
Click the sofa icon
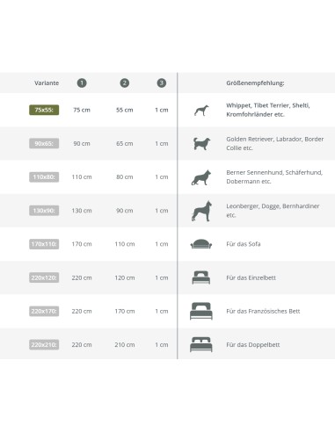[201, 244]
